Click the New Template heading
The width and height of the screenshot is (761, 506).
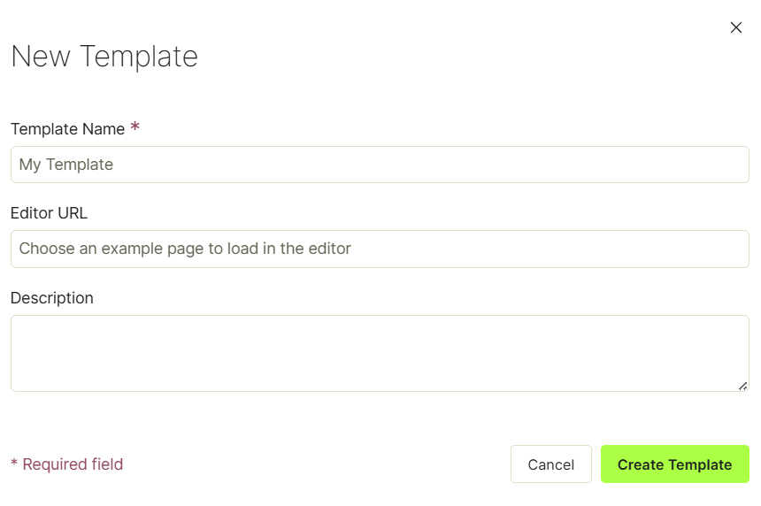point(104,57)
